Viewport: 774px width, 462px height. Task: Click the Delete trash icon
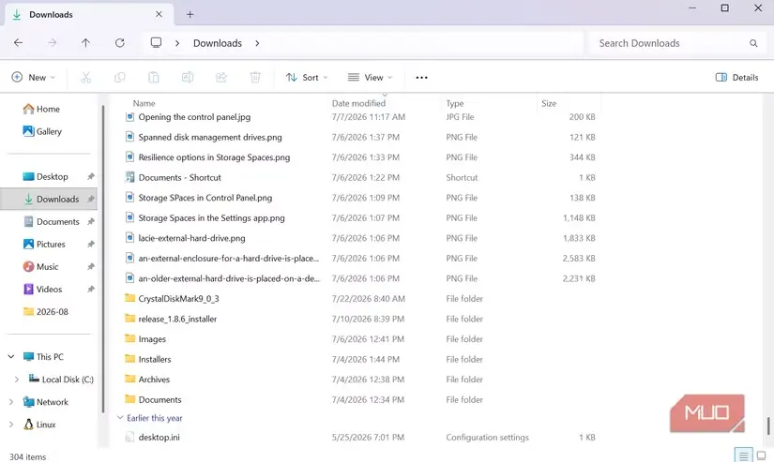[x=255, y=78]
